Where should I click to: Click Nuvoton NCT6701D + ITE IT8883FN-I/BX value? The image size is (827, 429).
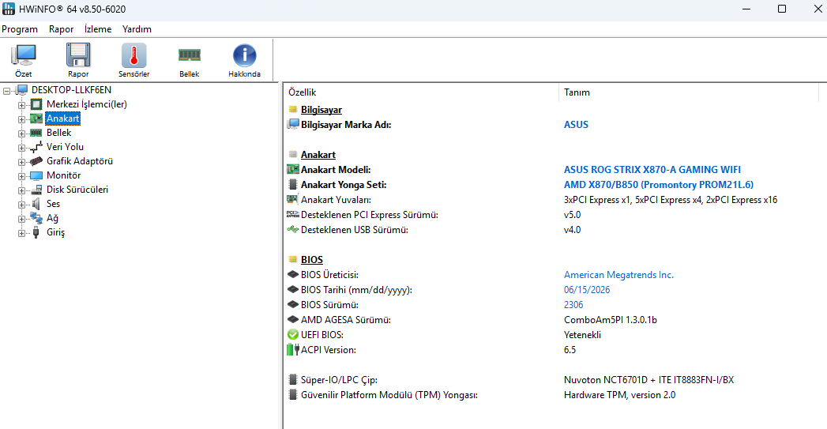click(x=648, y=379)
